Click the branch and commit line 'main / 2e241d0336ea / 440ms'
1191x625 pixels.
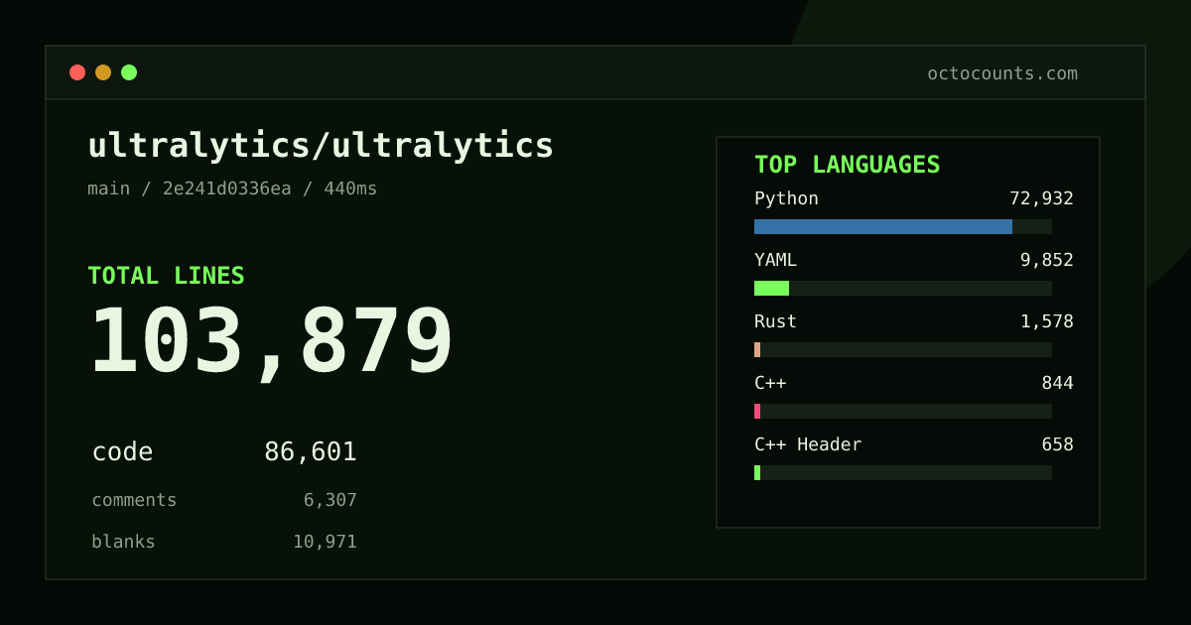pyautogui.click(x=232, y=188)
